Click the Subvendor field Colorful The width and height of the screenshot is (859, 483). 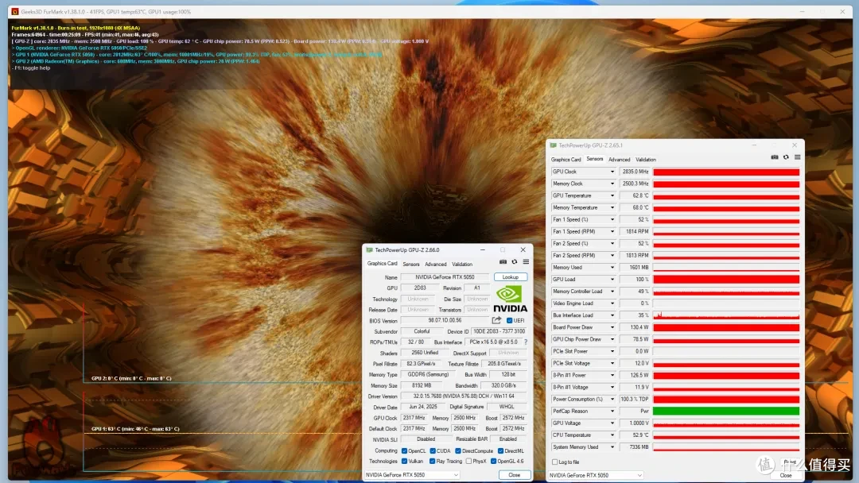[422, 331]
